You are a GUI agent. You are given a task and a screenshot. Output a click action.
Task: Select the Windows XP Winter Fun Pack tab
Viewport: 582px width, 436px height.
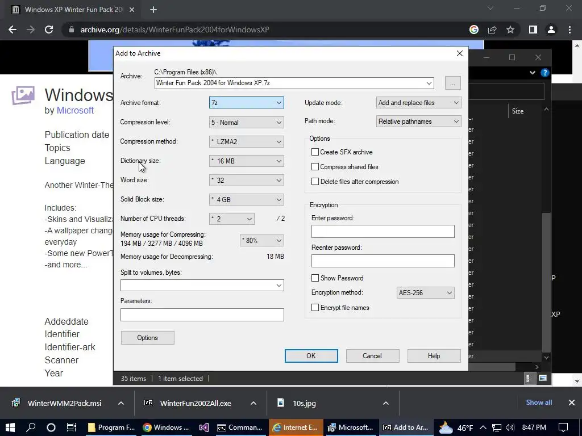click(73, 10)
